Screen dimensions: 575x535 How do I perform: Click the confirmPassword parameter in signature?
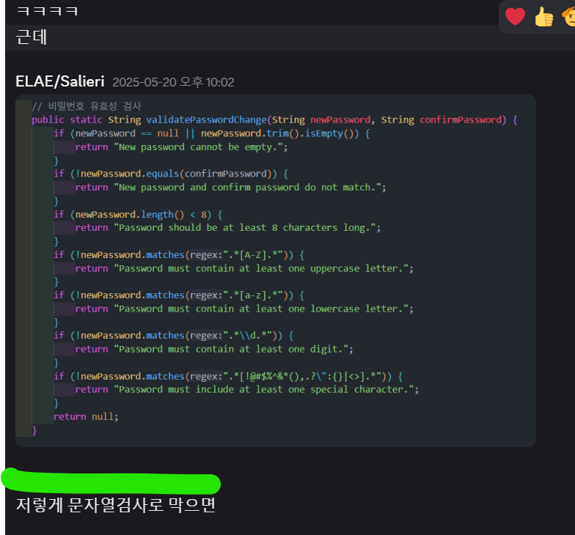(x=461, y=120)
